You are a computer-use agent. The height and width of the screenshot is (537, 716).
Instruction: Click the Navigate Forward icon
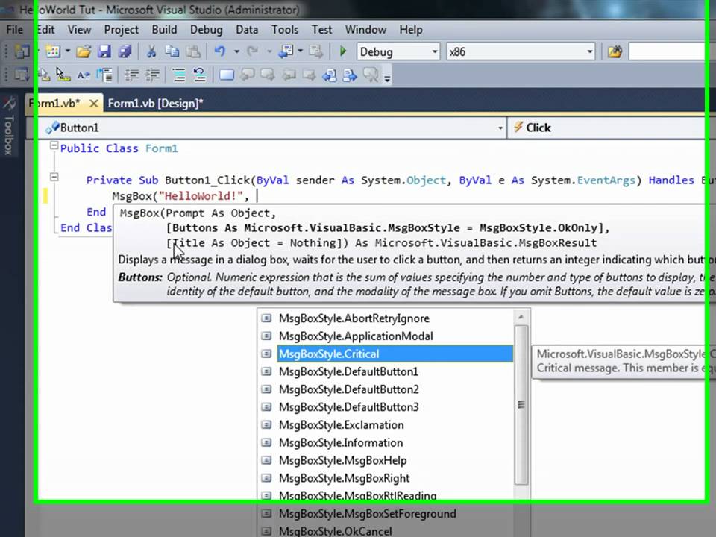click(315, 51)
